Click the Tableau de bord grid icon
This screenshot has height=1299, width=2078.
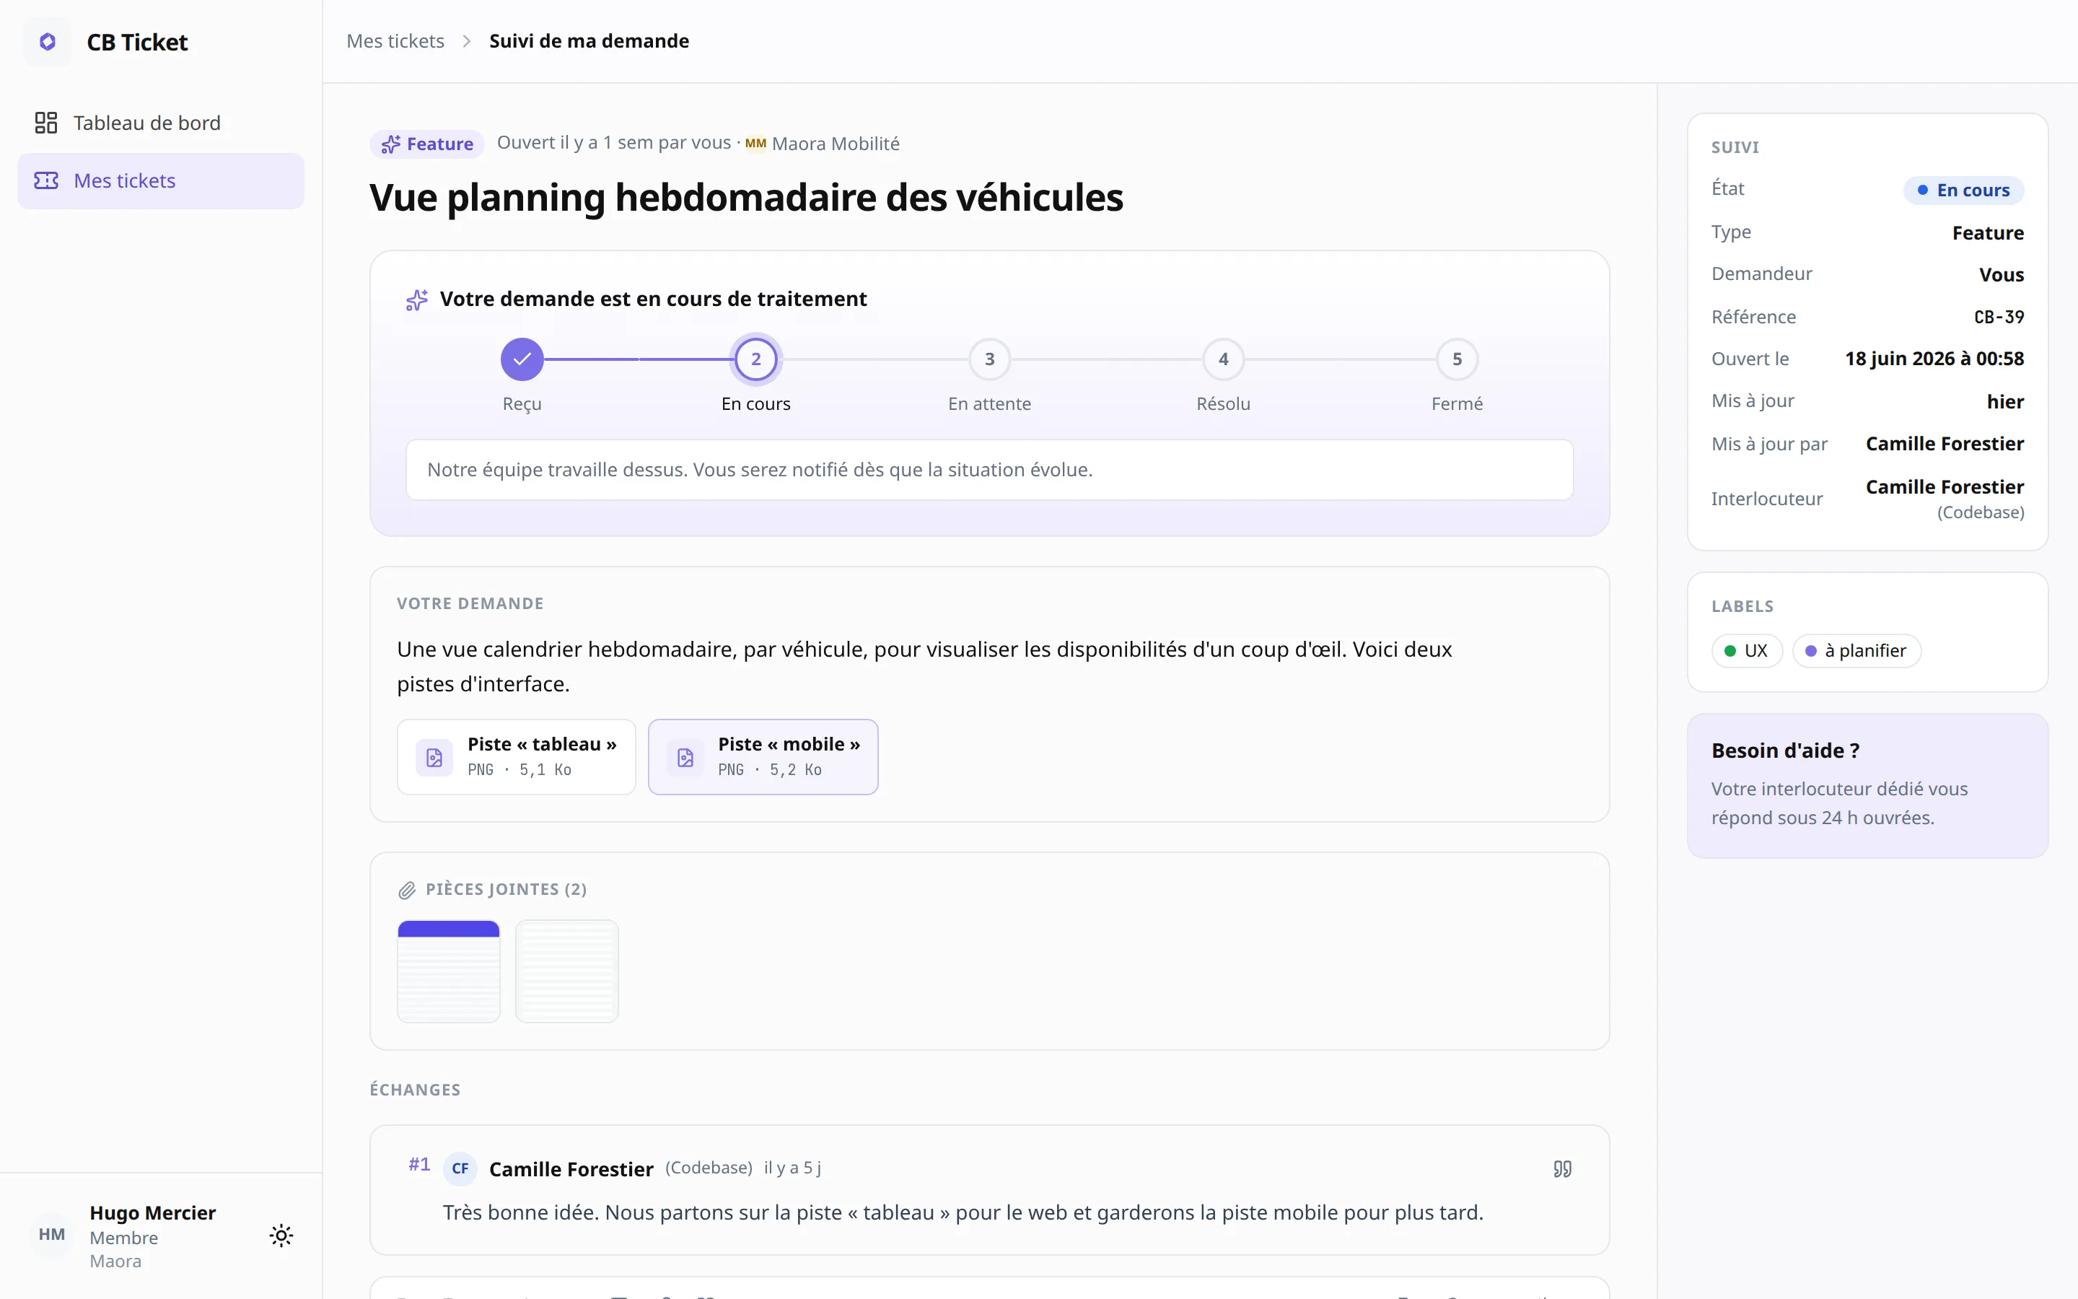[x=46, y=123]
